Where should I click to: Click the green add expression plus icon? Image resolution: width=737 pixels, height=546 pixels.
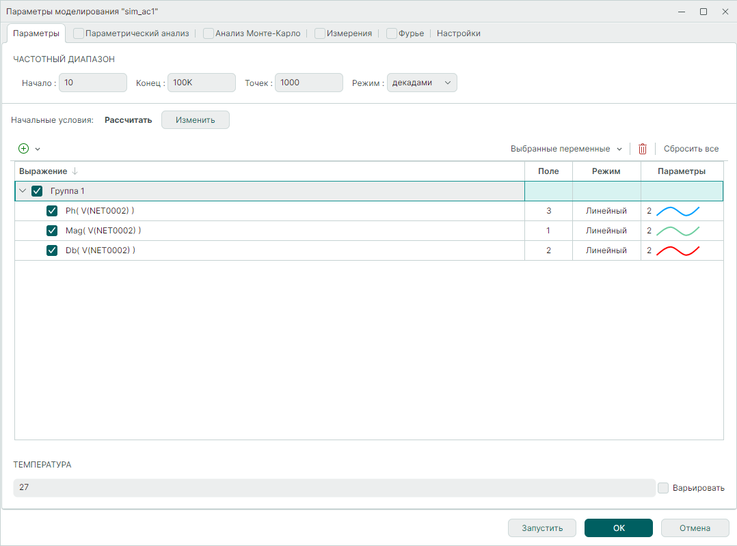[x=23, y=149]
